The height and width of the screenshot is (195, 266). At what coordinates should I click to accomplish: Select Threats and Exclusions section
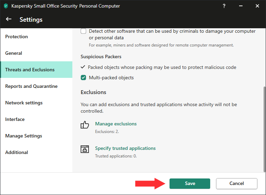pos(36,70)
